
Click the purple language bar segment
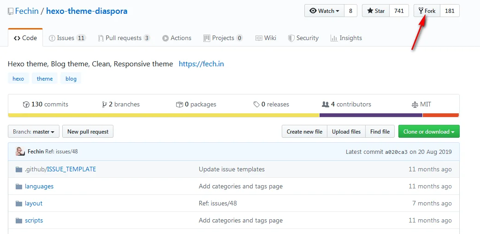[371, 115]
